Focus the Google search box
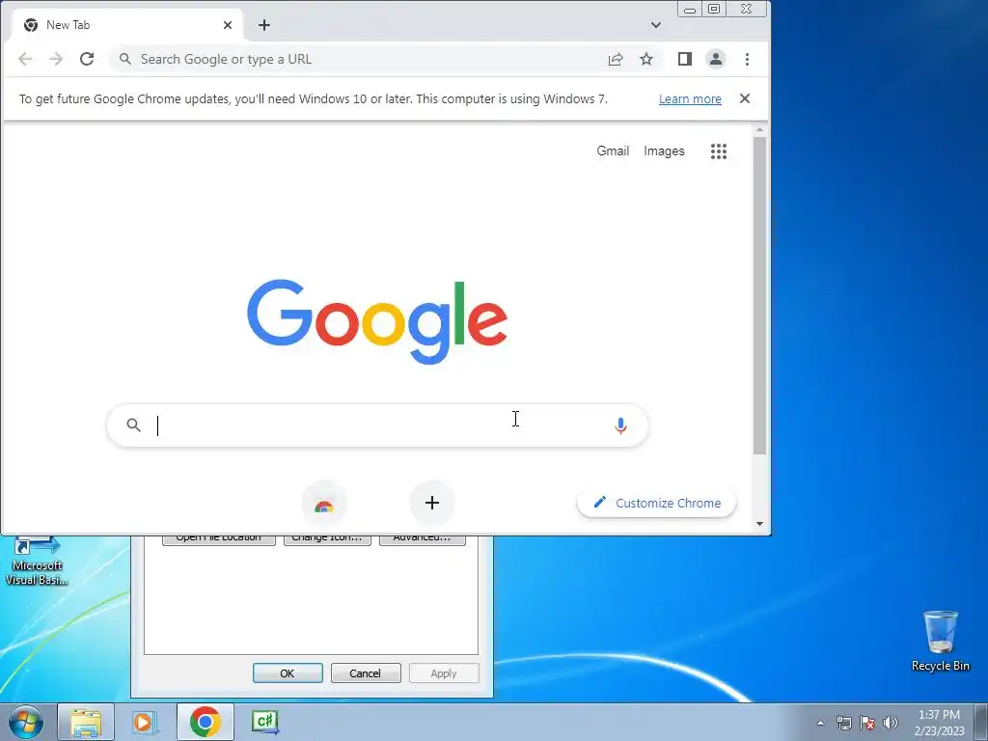Screen dimensions: 988x741 (377, 425)
